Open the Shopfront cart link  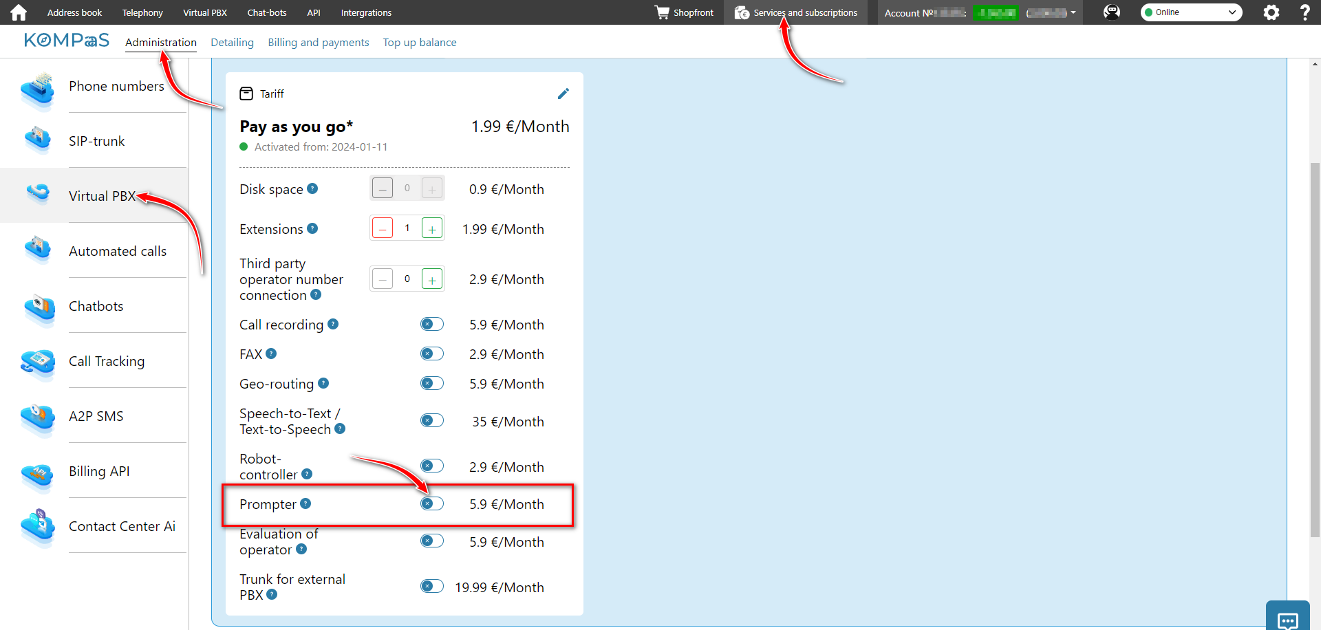[684, 12]
